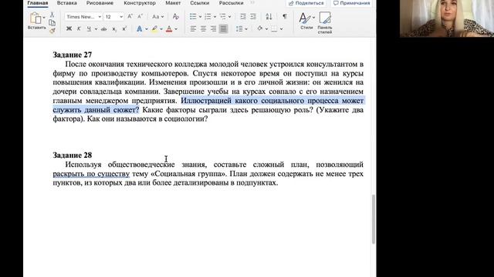Screen dimensions: 494x277
Task: Toggle underline Ч formatting
Action: (x=89, y=29)
